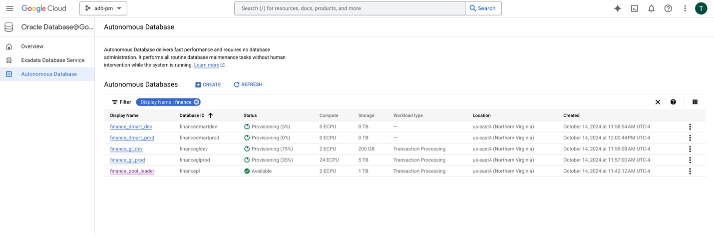The image size is (714, 236).
Task: Open finance_dmart_dev database link
Action: coord(131,127)
